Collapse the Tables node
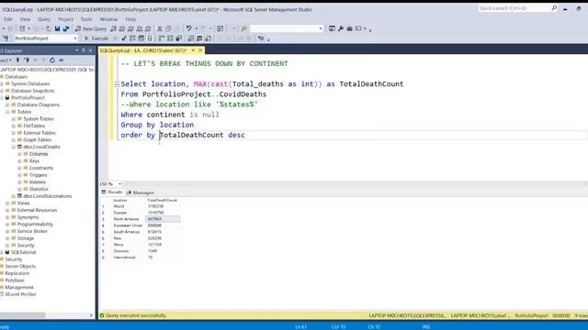588x330 pixels. pos(7,112)
